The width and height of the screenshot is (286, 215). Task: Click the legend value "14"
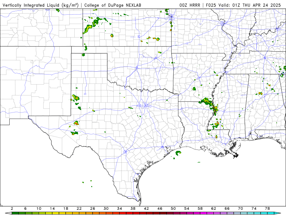coord(52,209)
